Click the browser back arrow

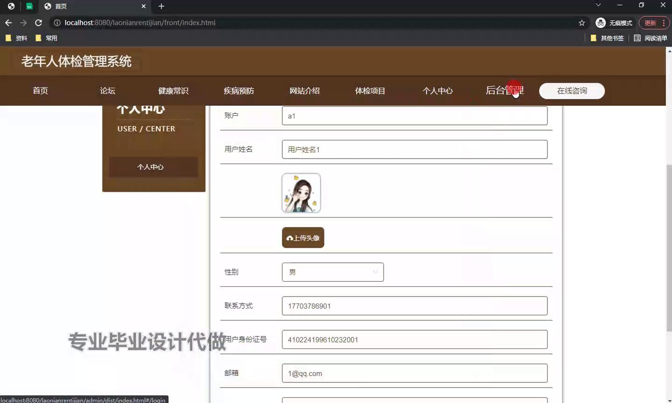pos(8,23)
